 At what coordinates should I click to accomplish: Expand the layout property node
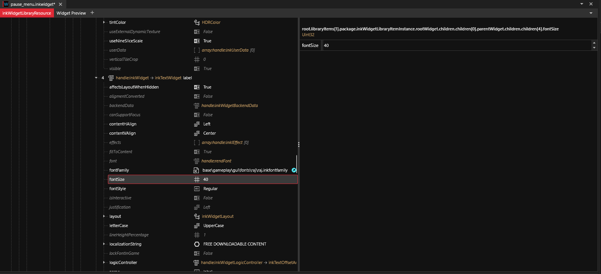(104, 216)
